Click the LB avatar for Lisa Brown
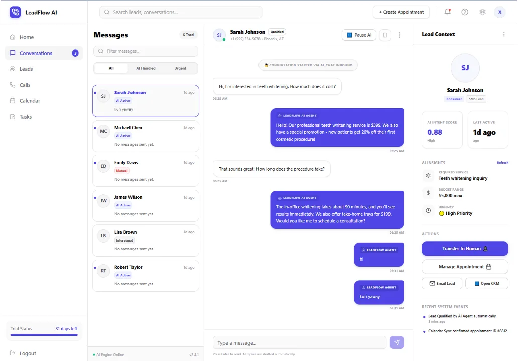This screenshot has height=361, width=518. [x=103, y=235]
